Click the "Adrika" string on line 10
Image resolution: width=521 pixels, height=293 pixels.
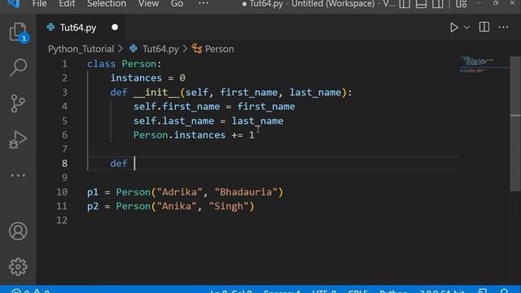[x=179, y=192]
